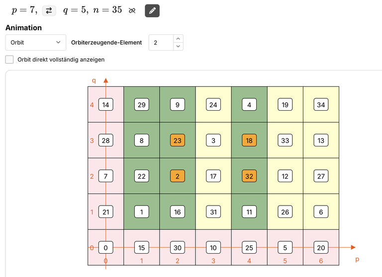Click the yellow cell labeled 17
The image size is (382, 277).
213,176
